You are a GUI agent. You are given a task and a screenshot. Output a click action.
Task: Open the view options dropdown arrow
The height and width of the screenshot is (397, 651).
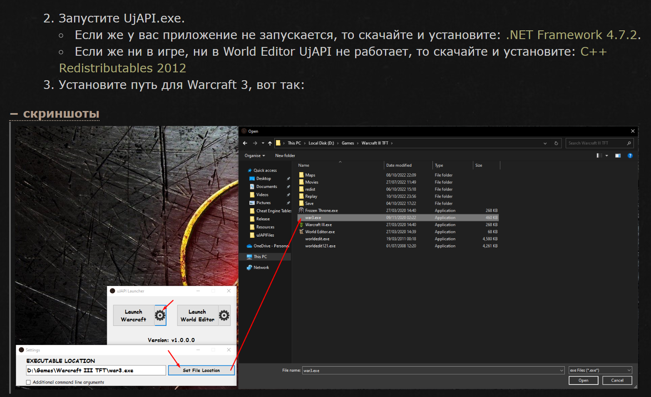click(x=607, y=155)
